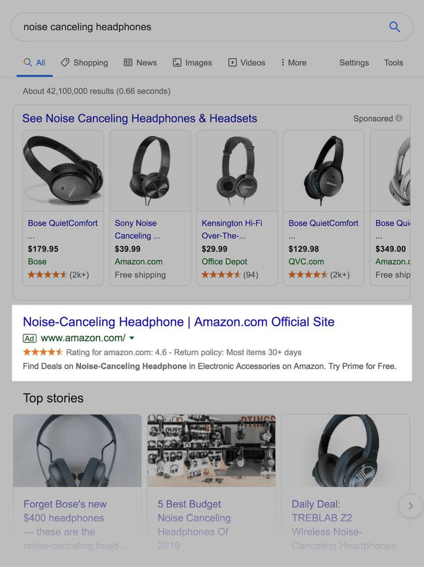Click the $179.95 Bose headphone image
The height and width of the screenshot is (567, 424).
[63, 171]
